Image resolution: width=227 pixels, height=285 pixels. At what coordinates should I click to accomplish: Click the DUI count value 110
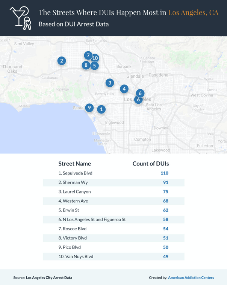click(165, 173)
